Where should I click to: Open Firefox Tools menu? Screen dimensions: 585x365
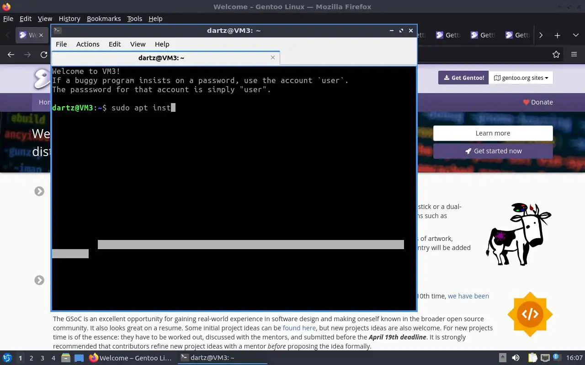[x=134, y=19]
